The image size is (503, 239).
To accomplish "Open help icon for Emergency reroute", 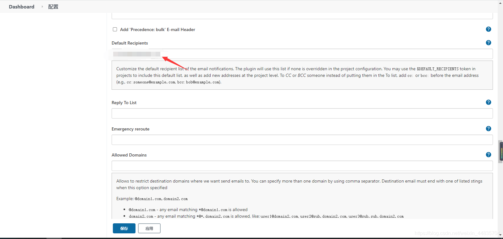I will [x=488, y=129].
